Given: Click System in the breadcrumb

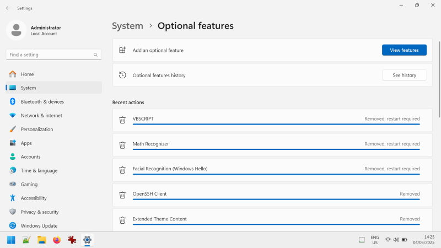Looking at the screenshot, I should tap(127, 26).
